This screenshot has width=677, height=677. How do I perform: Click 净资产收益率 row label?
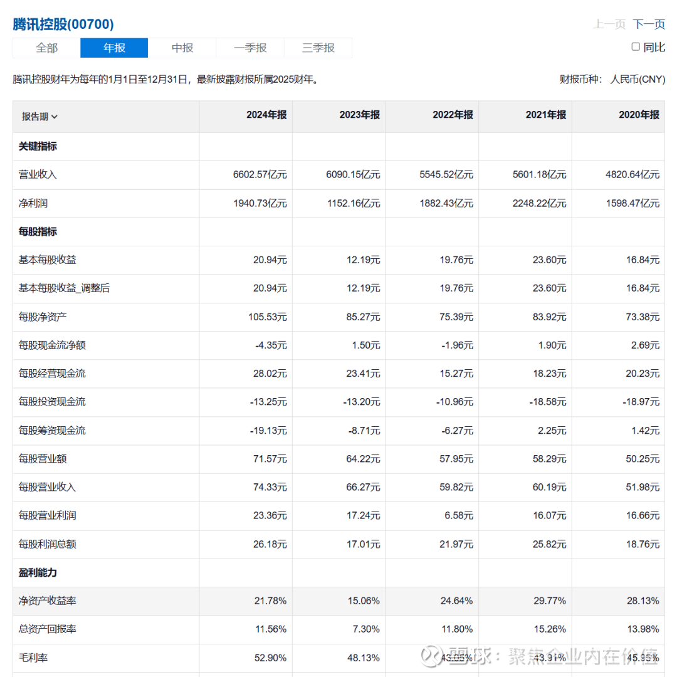point(48,601)
